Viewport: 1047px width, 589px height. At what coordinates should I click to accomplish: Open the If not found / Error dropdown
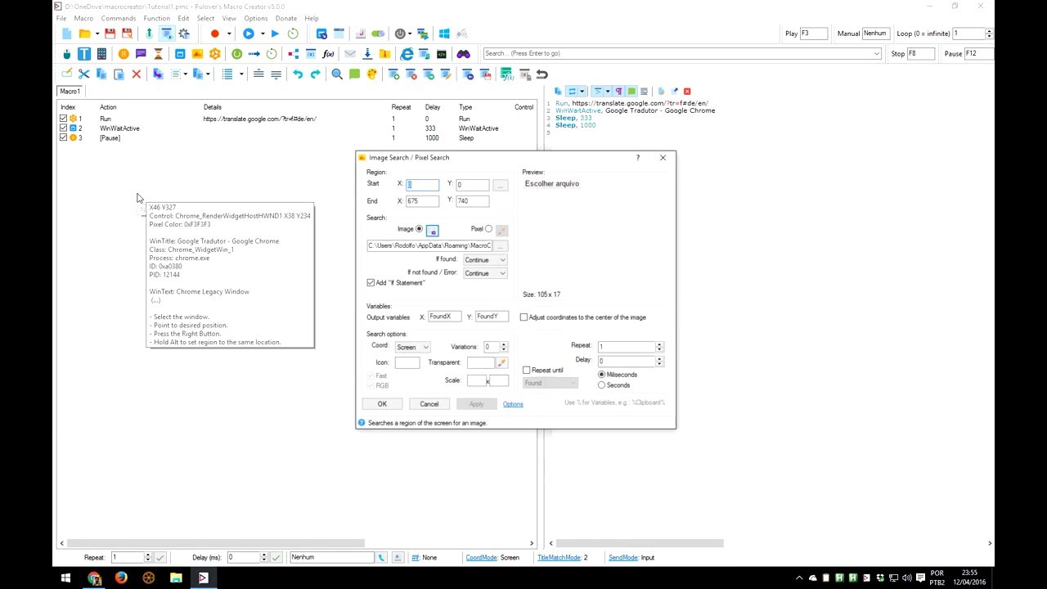[485, 273]
